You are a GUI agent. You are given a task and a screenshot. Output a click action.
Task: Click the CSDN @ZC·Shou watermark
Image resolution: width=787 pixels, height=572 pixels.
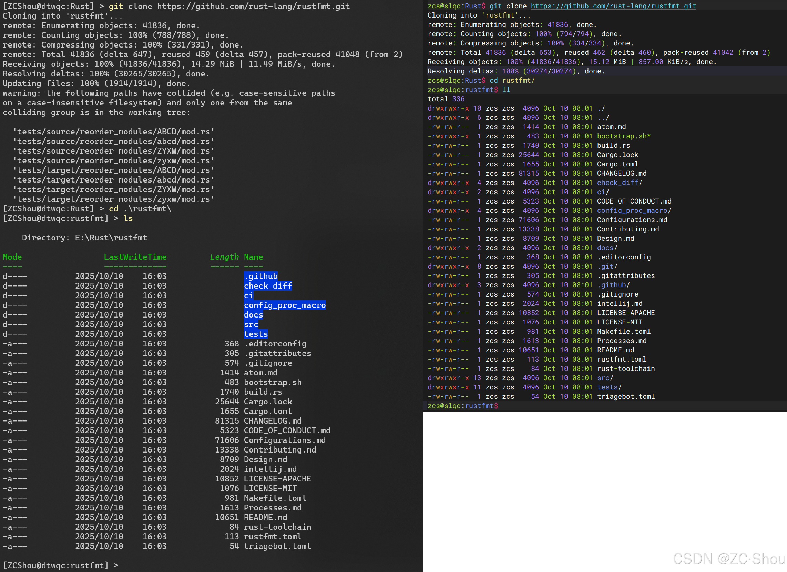tap(729, 559)
